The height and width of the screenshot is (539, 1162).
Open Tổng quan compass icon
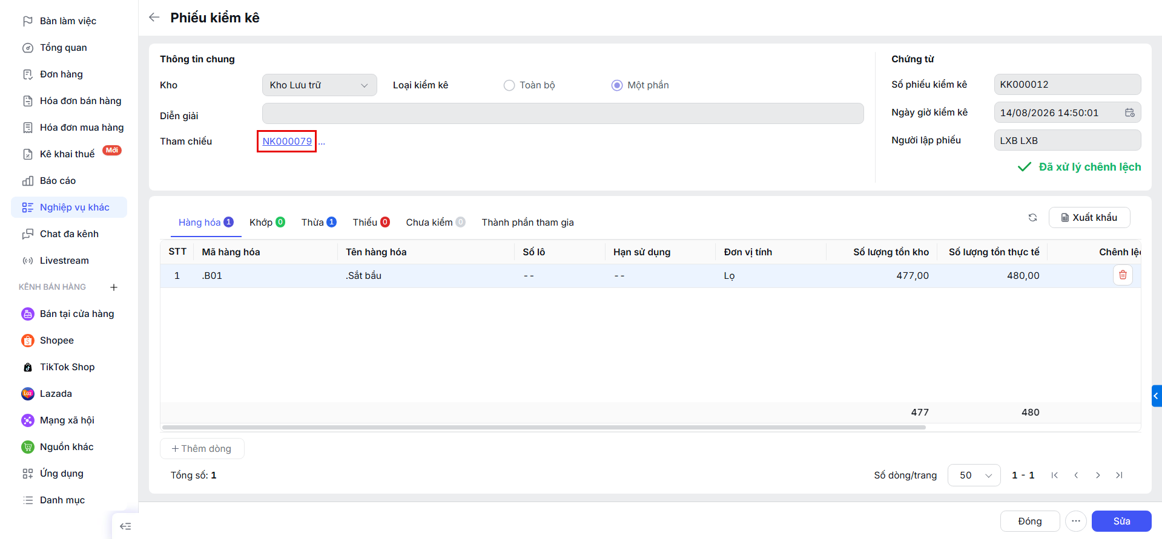click(x=27, y=48)
